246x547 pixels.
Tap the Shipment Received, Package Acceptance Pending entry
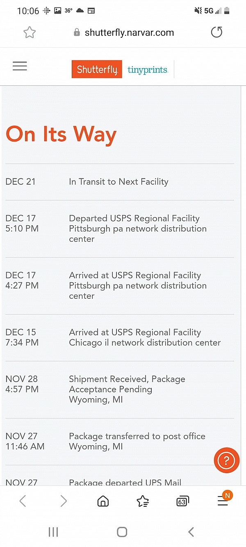[x=127, y=389]
